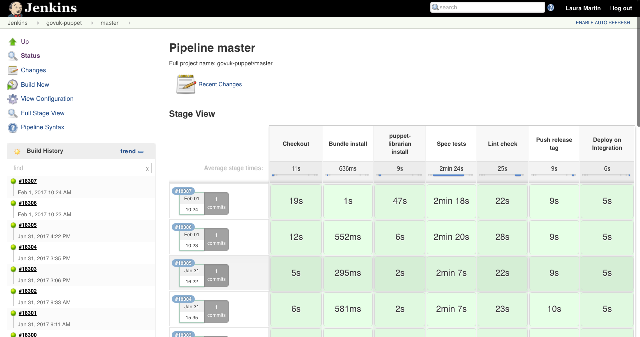Click the Pipeline Syntax help icon
This screenshot has height=337, width=640.
pyautogui.click(x=13, y=128)
